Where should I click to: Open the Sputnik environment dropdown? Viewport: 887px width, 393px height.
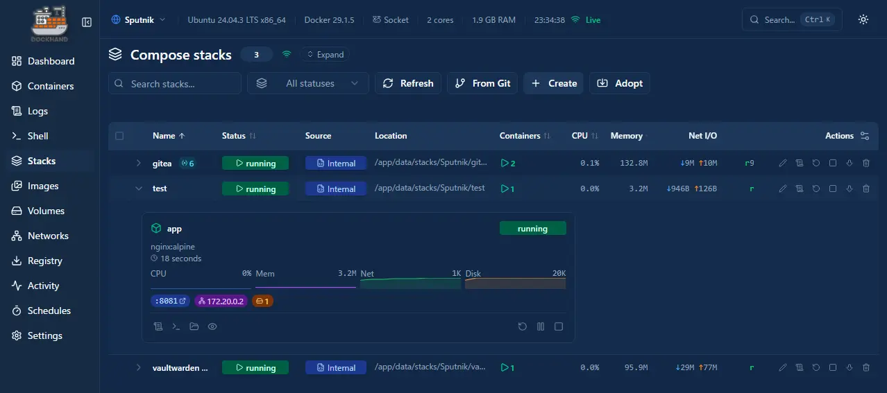pyautogui.click(x=138, y=20)
